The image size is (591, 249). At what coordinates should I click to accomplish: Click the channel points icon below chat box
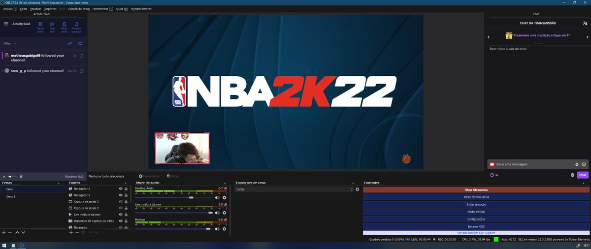click(x=492, y=175)
